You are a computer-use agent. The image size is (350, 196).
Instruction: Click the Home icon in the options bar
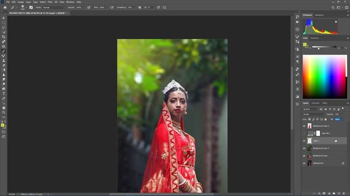[x=5, y=7]
